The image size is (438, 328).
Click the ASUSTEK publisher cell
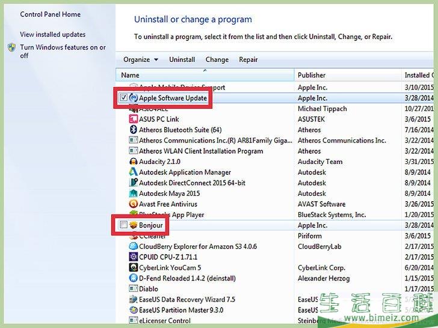click(311, 119)
